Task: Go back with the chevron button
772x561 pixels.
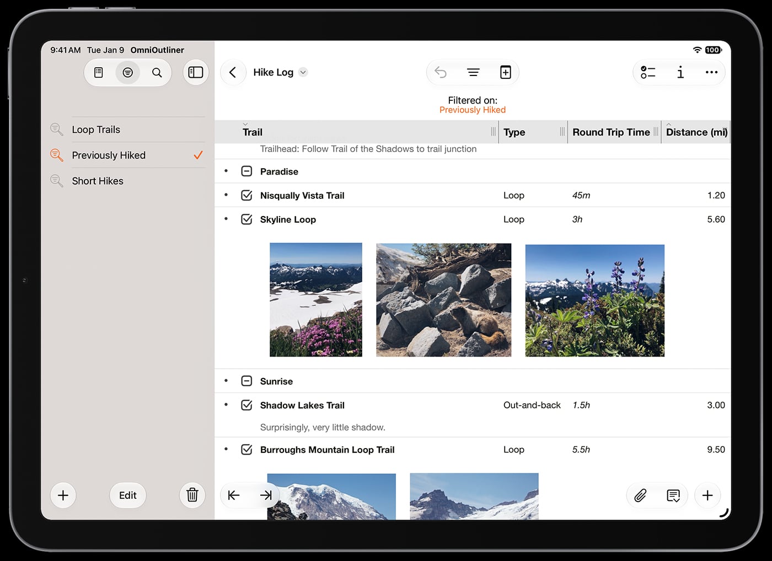Action: [233, 72]
